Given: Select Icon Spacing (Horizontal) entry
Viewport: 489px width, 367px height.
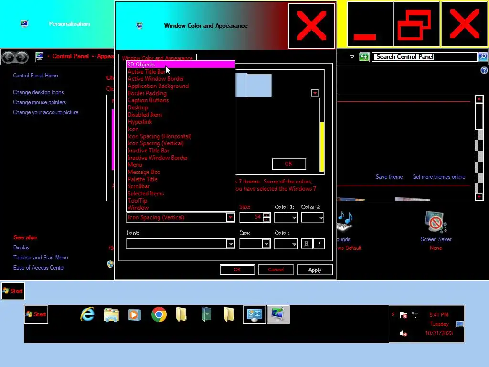Looking at the screenshot, I should 181,136.
